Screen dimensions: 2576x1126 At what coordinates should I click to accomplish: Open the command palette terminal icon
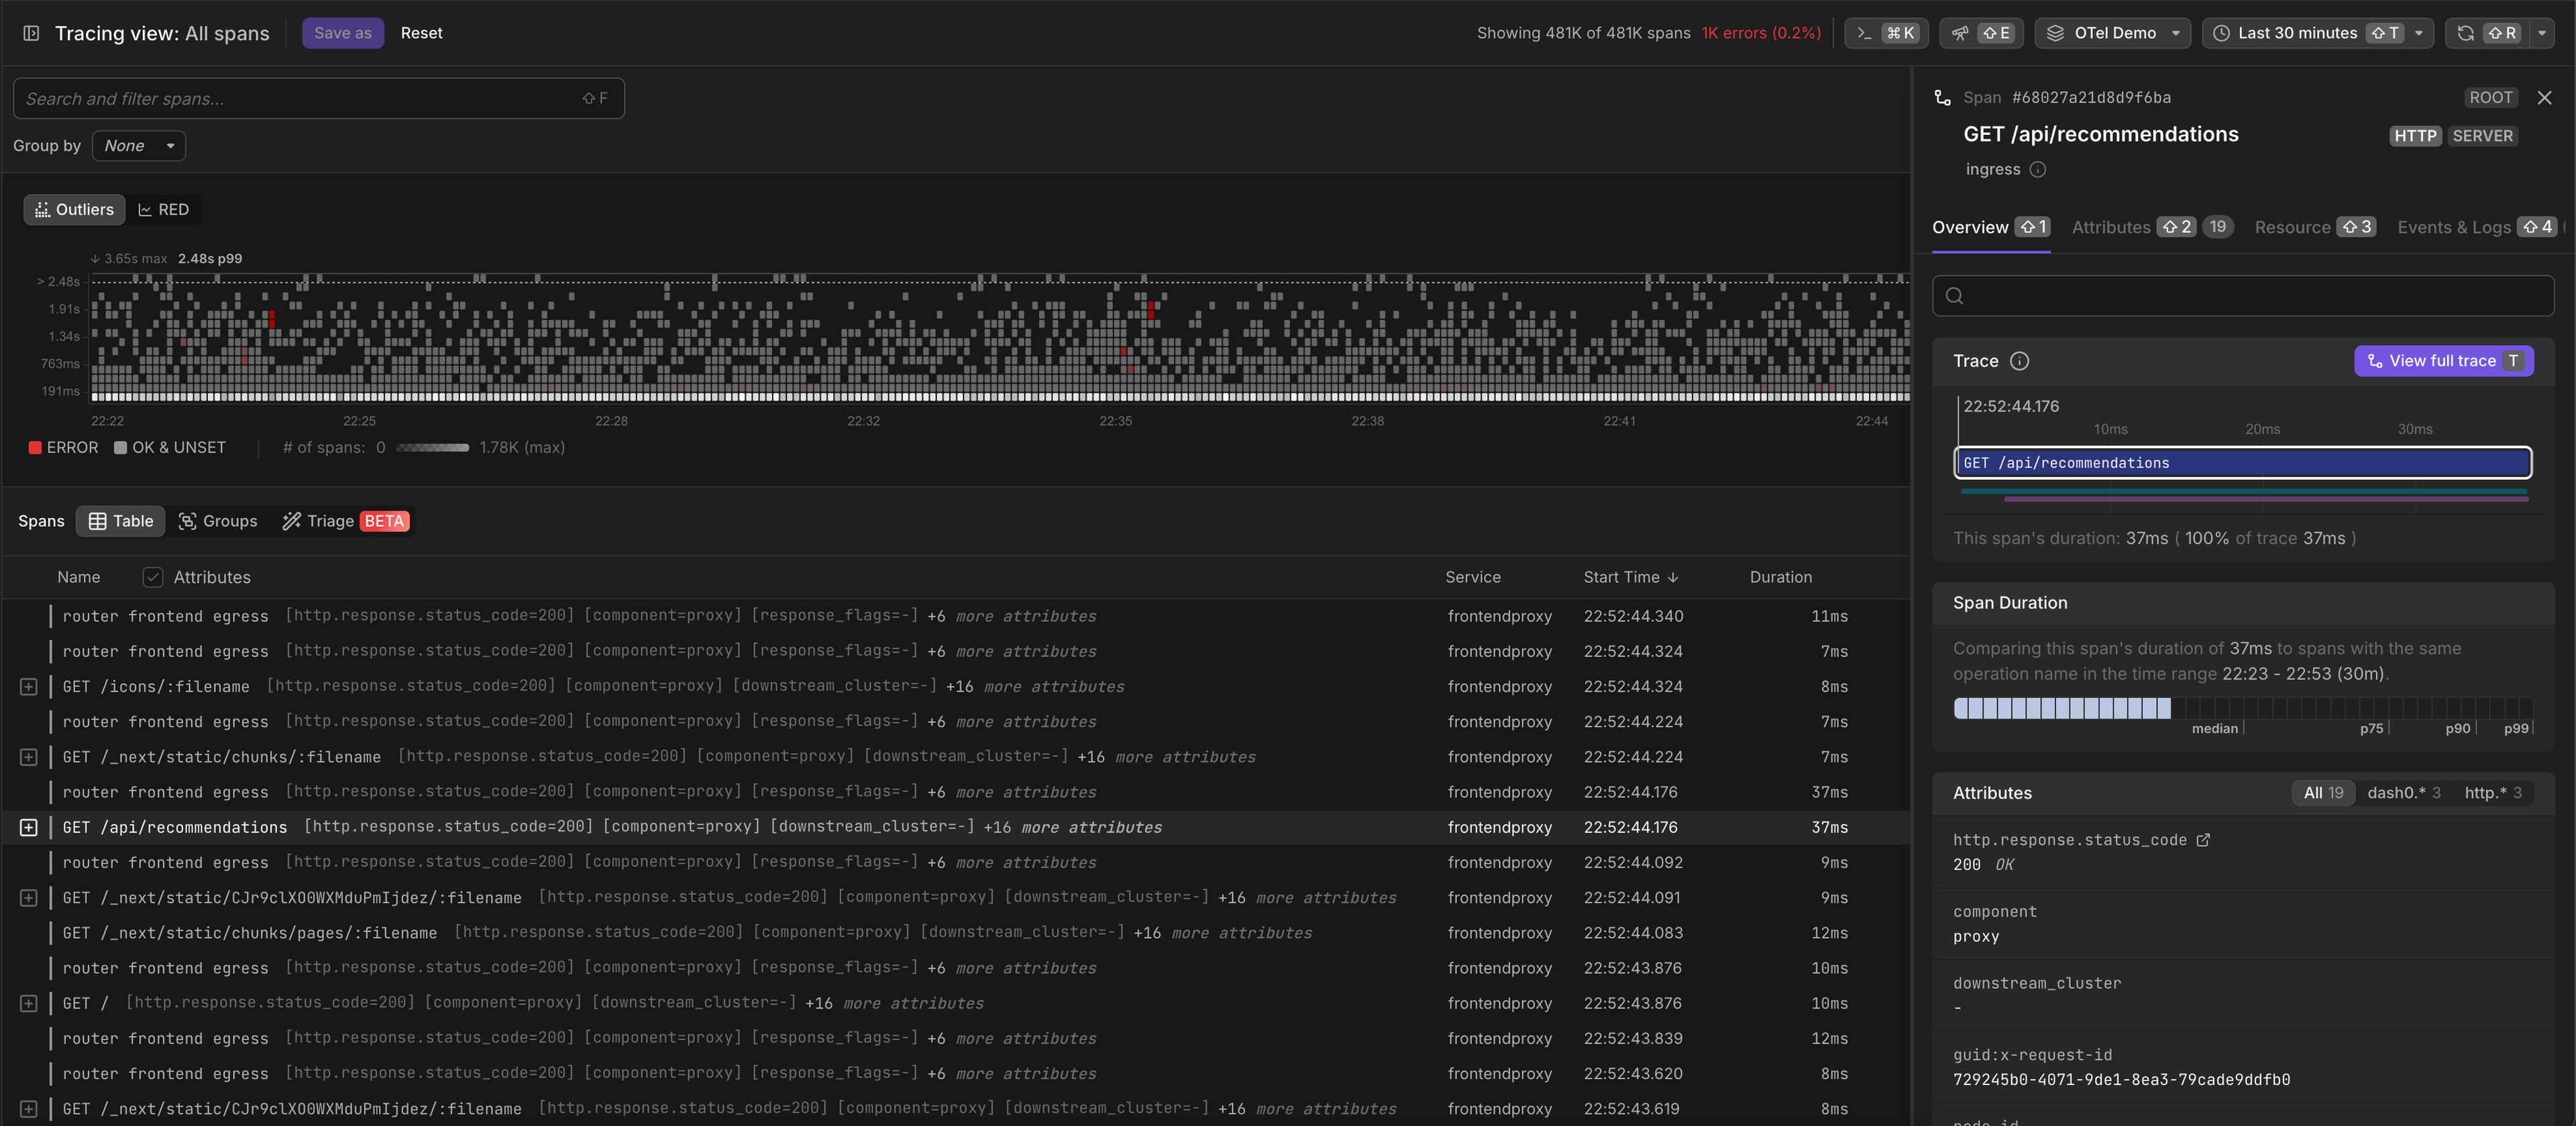point(1865,33)
